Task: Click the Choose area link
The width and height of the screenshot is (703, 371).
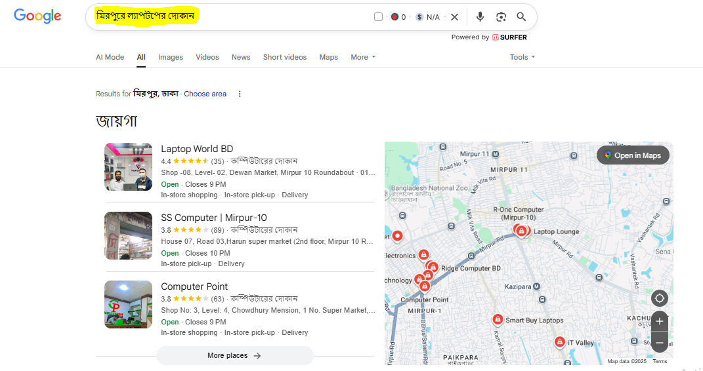Action: tap(205, 94)
